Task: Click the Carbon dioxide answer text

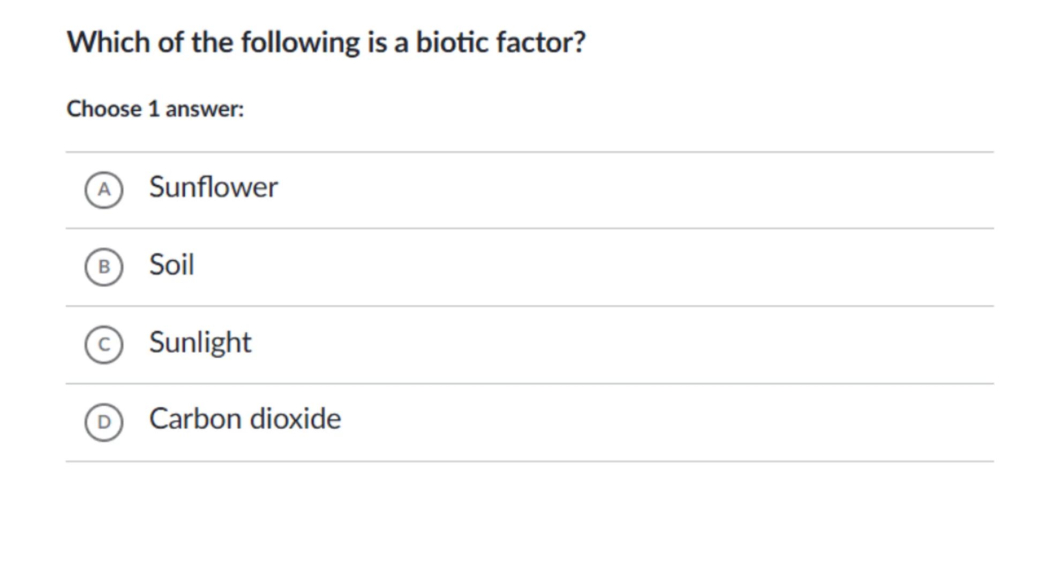Action: pyautogui.click(x=245, y=419)
